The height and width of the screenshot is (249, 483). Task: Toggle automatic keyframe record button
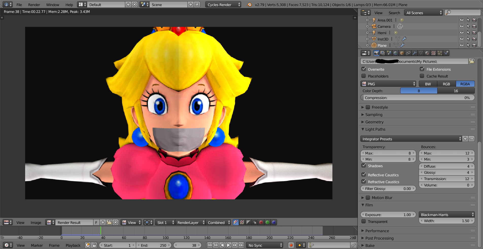coord(291,245)
